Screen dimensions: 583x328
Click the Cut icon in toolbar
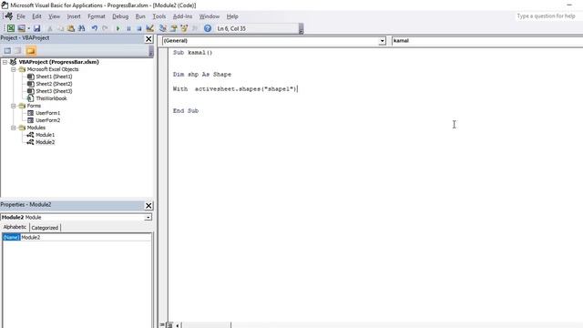50,28
